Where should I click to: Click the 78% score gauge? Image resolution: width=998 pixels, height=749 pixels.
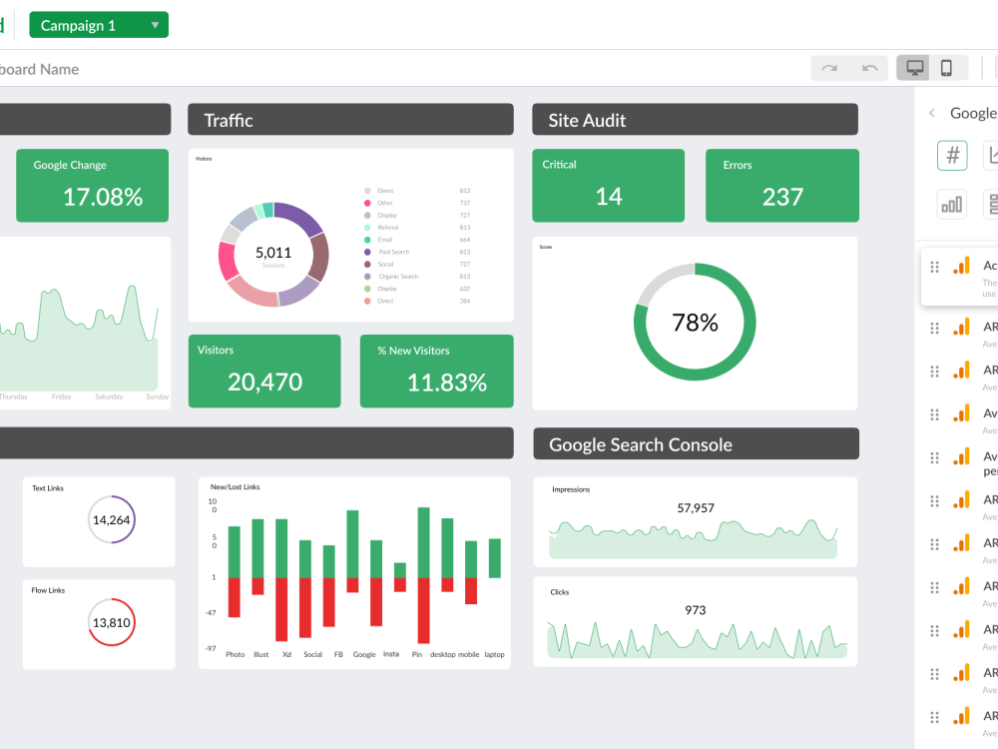pyautogui.click(x=695, y=323)
